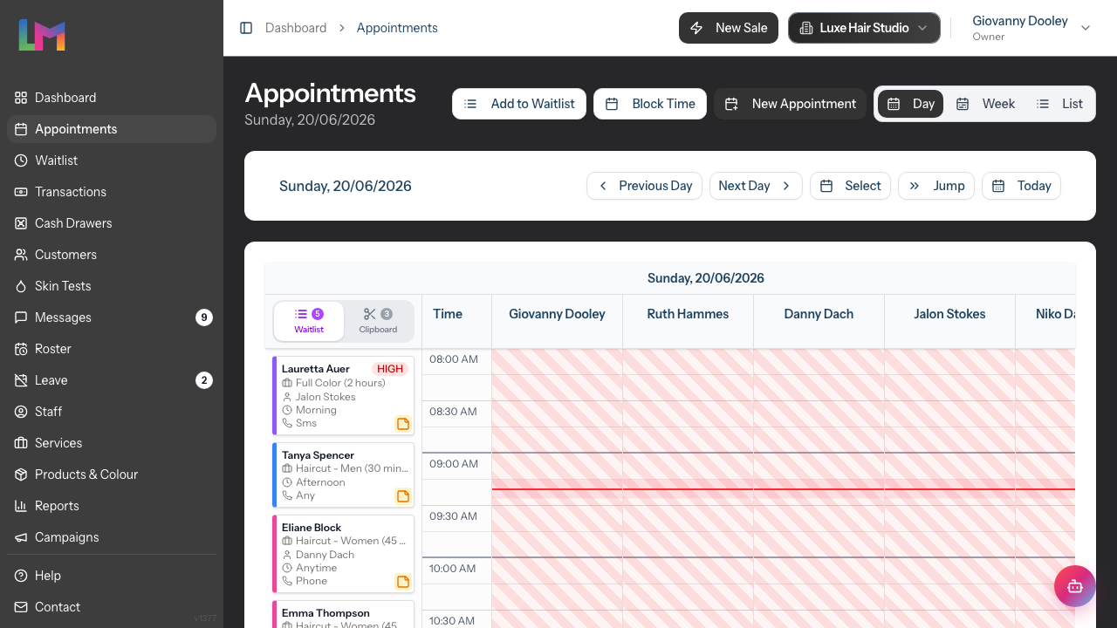This screenshot has height=628, width=1117.
Task: Click the lightning icon on New Sale
Action: click(696, 28)
